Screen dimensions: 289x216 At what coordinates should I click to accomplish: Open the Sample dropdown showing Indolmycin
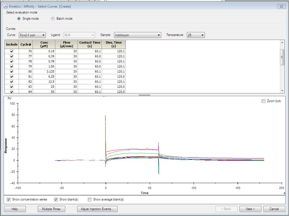tap(137, 35)
